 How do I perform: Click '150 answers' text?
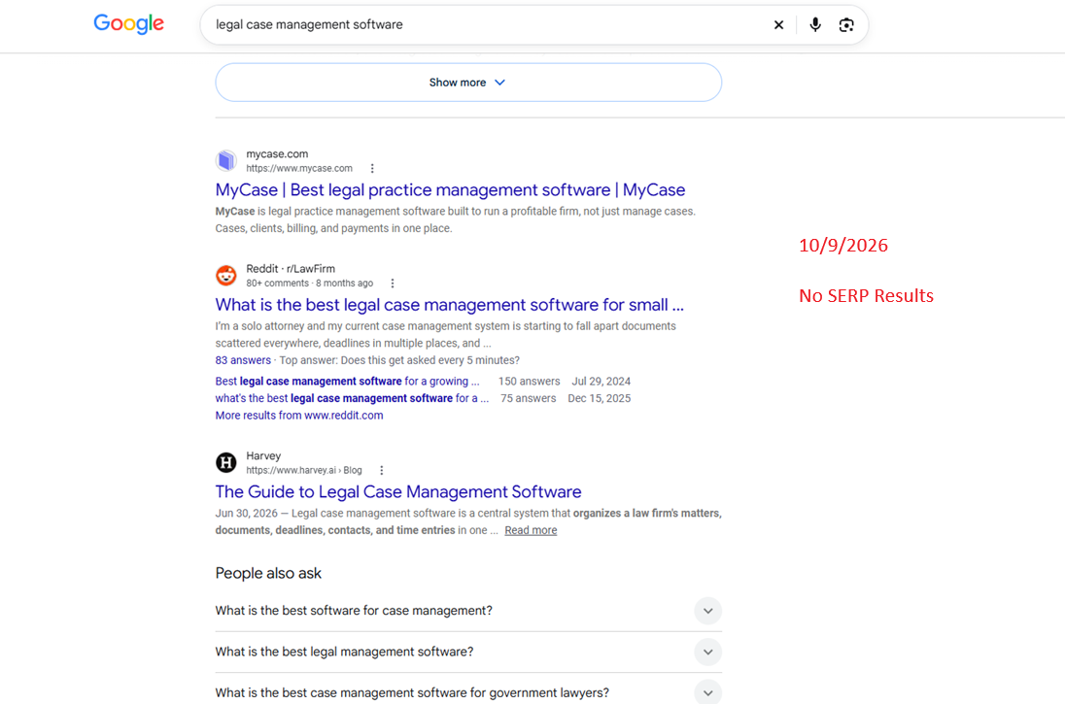click(x=530, y=382)
